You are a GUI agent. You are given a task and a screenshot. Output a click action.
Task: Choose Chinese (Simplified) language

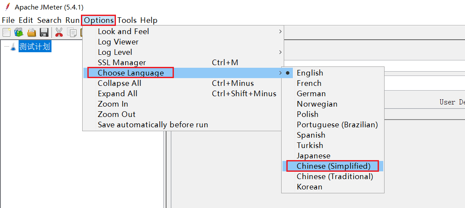[x=333, y=166]
